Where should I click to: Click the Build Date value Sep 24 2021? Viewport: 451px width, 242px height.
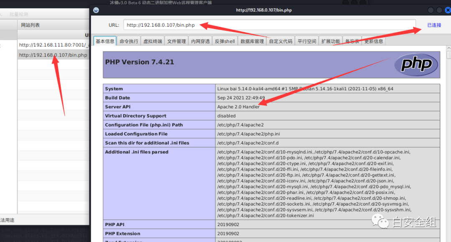click(241, 98)
